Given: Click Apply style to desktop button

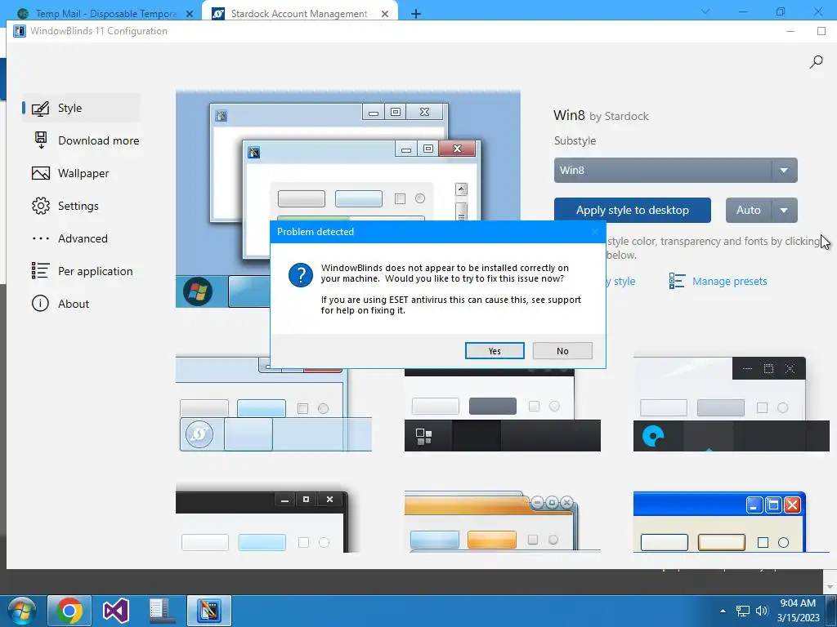Looking at the screenshot, I should (x=632, y=210).
